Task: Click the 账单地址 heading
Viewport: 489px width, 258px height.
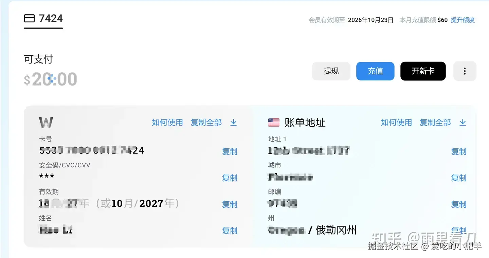Action: pyautogui.click(x=305, y=123)
